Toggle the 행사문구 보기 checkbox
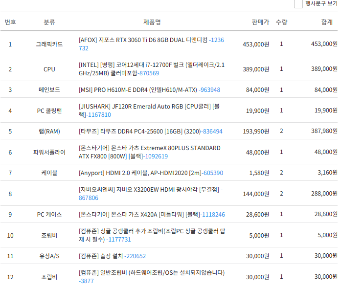The height and width of the screenshot is (288, 364). pos(298,4)
